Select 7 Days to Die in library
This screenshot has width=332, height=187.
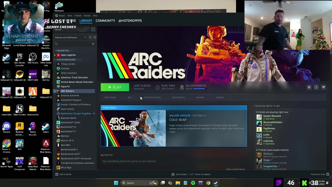click(x=68, y=64)
